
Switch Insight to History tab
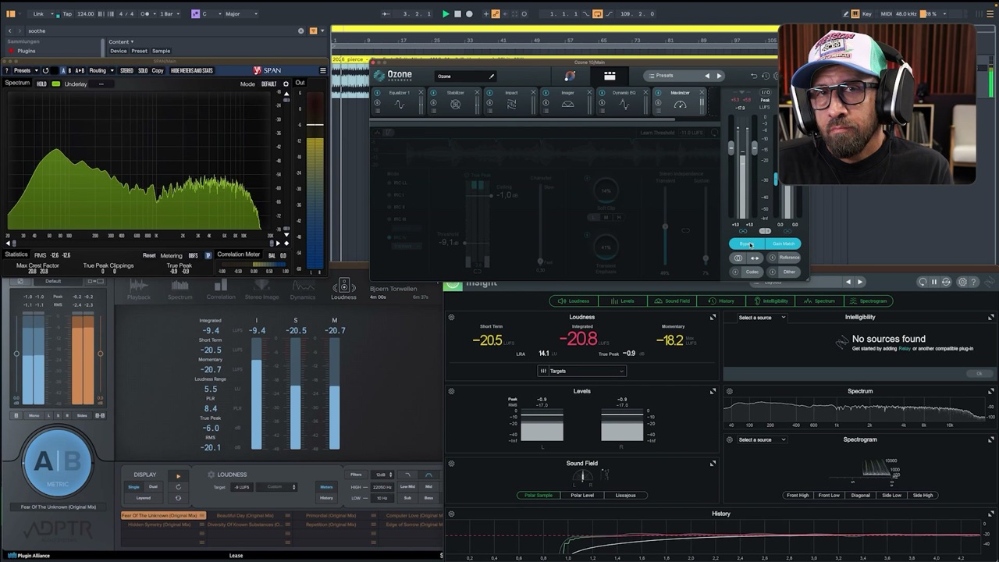(x=723, y=301)
